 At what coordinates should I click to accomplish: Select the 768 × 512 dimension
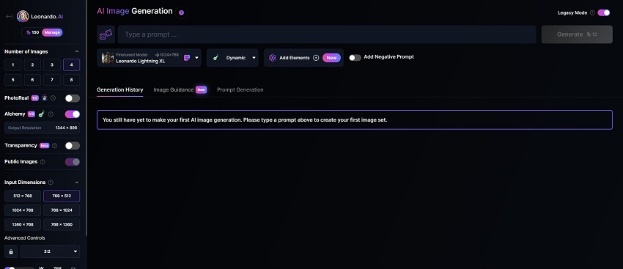pyautogui.click(x=62, y=196)
